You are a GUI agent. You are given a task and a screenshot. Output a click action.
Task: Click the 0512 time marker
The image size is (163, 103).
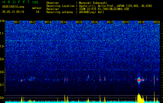click(x=33, y=22)
